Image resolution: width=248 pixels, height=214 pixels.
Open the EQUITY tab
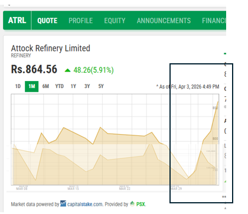115,21
